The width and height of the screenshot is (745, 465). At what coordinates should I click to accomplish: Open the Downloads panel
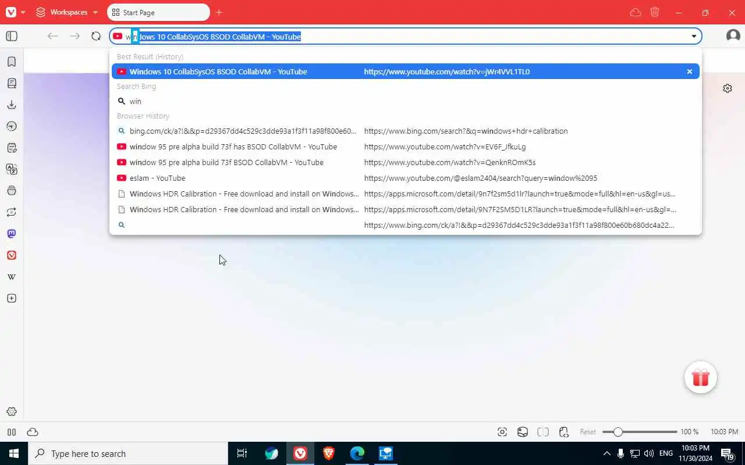12,105
